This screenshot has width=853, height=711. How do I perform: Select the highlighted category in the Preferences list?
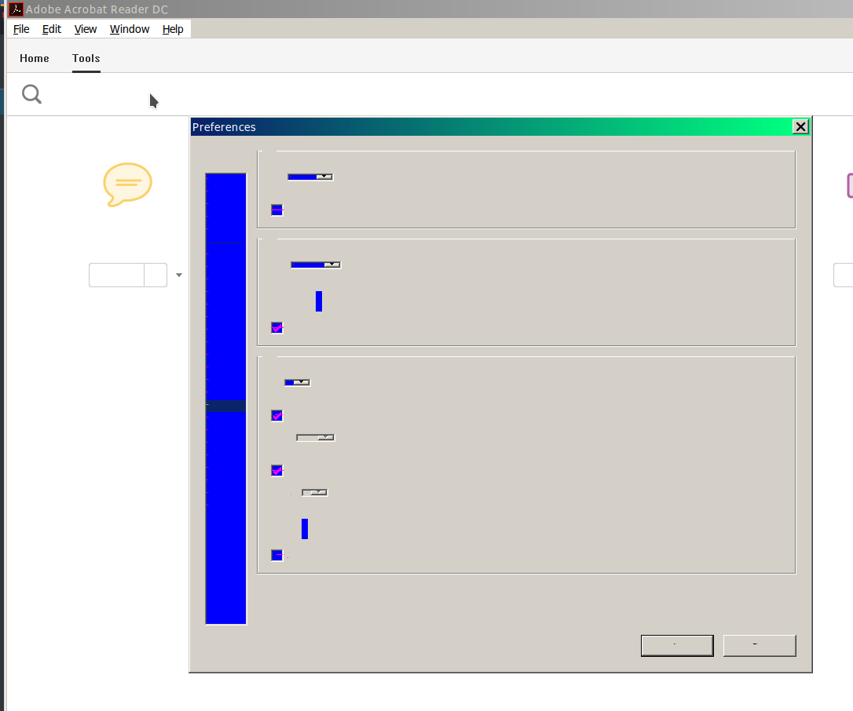coord(226,406)
